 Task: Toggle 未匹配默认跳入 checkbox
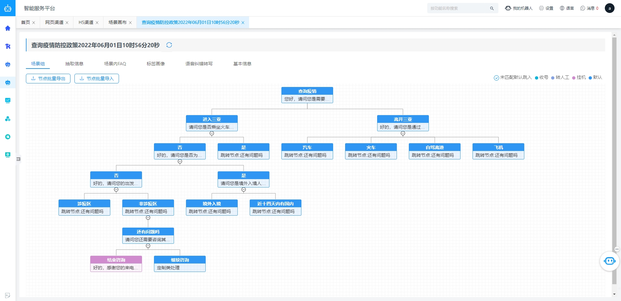tap(496, 78)
